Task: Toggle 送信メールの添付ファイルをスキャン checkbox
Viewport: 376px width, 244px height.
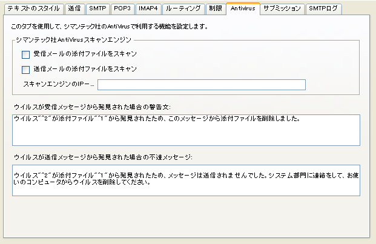Action: point(25,70)
